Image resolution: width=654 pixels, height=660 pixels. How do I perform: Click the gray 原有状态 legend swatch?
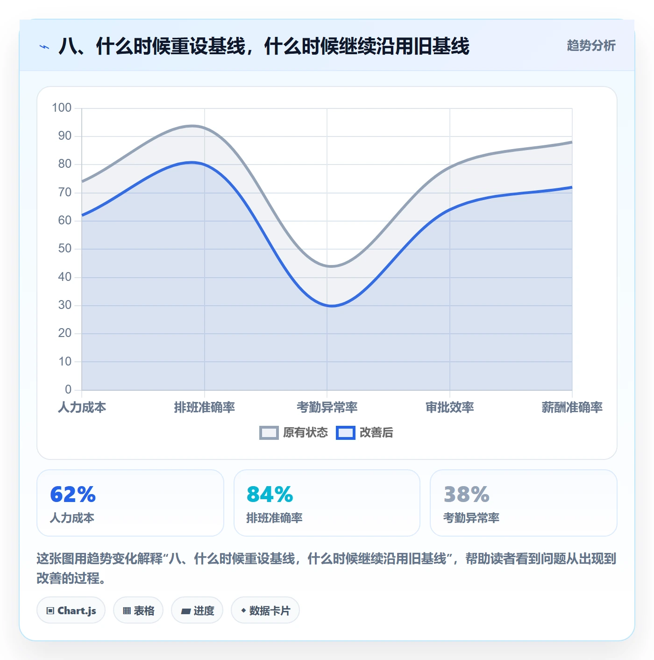coord(269,433)
